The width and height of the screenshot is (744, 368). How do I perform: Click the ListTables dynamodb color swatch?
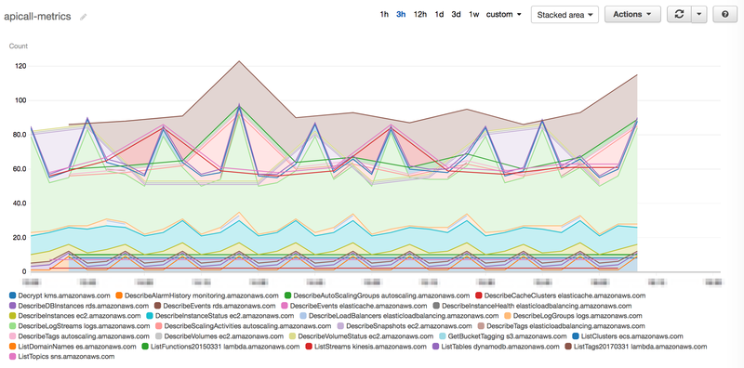(x=435, y=347)
